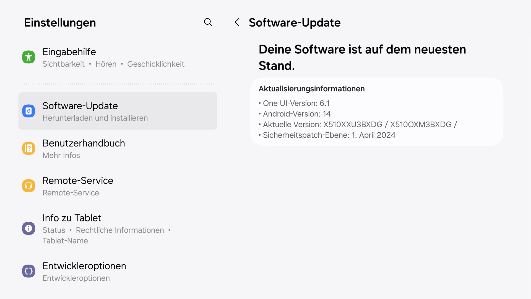Select the Software-Update menu entry
The width and height of the screenshot is (531, 299).
(80, 106)
